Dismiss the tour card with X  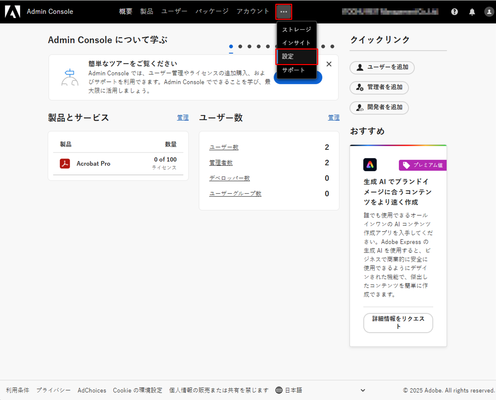[329, 64]
